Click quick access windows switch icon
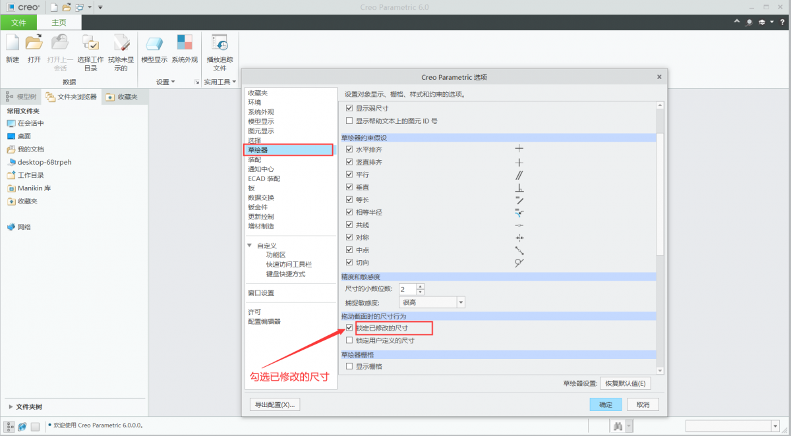The height and width of the screenshot is (436, 791). [79, 7]
